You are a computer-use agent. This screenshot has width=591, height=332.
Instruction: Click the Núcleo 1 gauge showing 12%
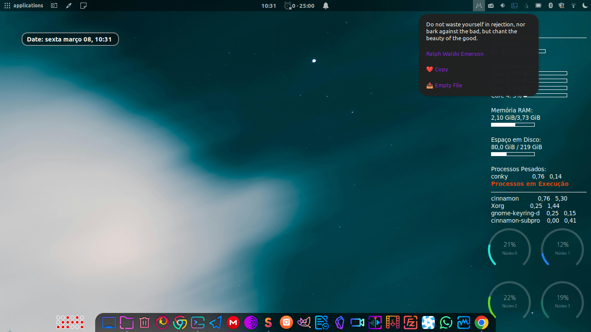click(x=562, y=247)
